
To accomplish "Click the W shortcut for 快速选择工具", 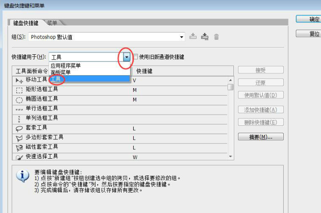I will tap(135, 157).
